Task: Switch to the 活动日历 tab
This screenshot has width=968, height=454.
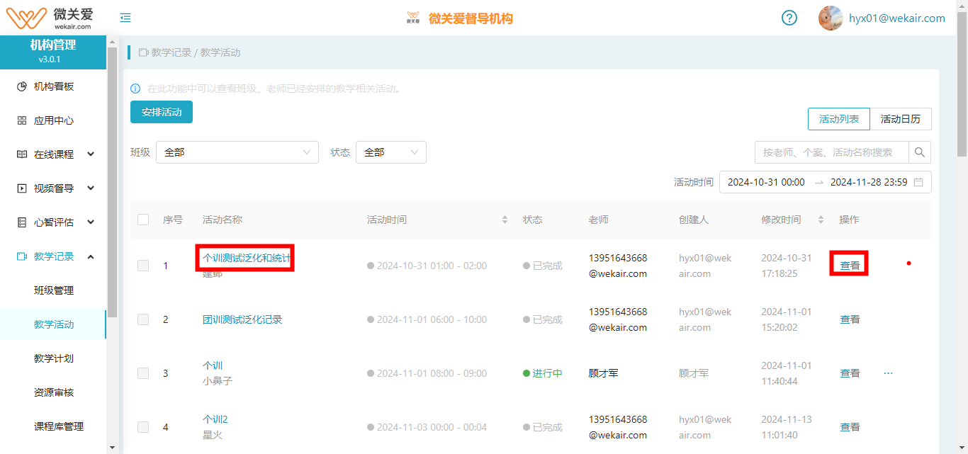Action: (900, 119)
